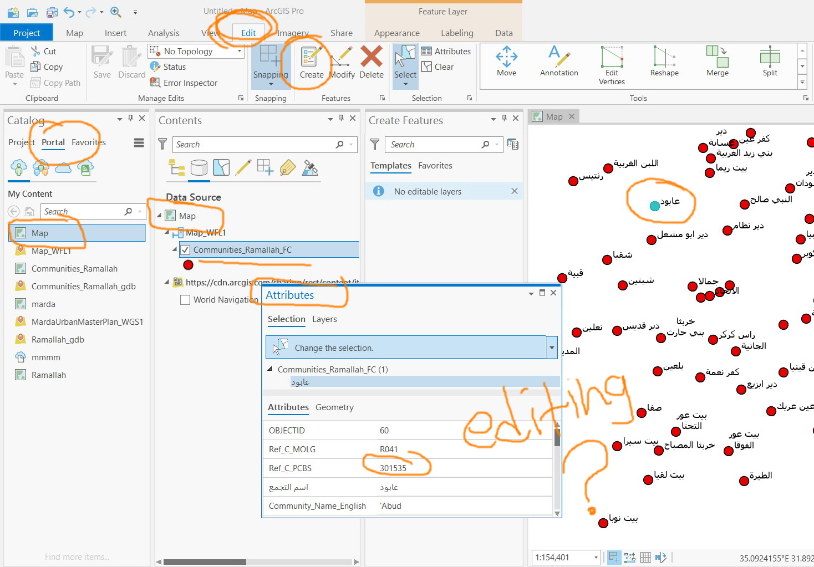Image resolution: width=814 pixels, height=567 pixels.
Task: Open Manage Templates in Create Features pane
Action: coord(513,145)
